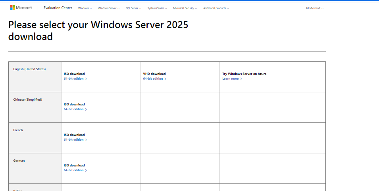The image size is (379, 191).
Task: Expand the Additional products menu
Action: point(216,8)
